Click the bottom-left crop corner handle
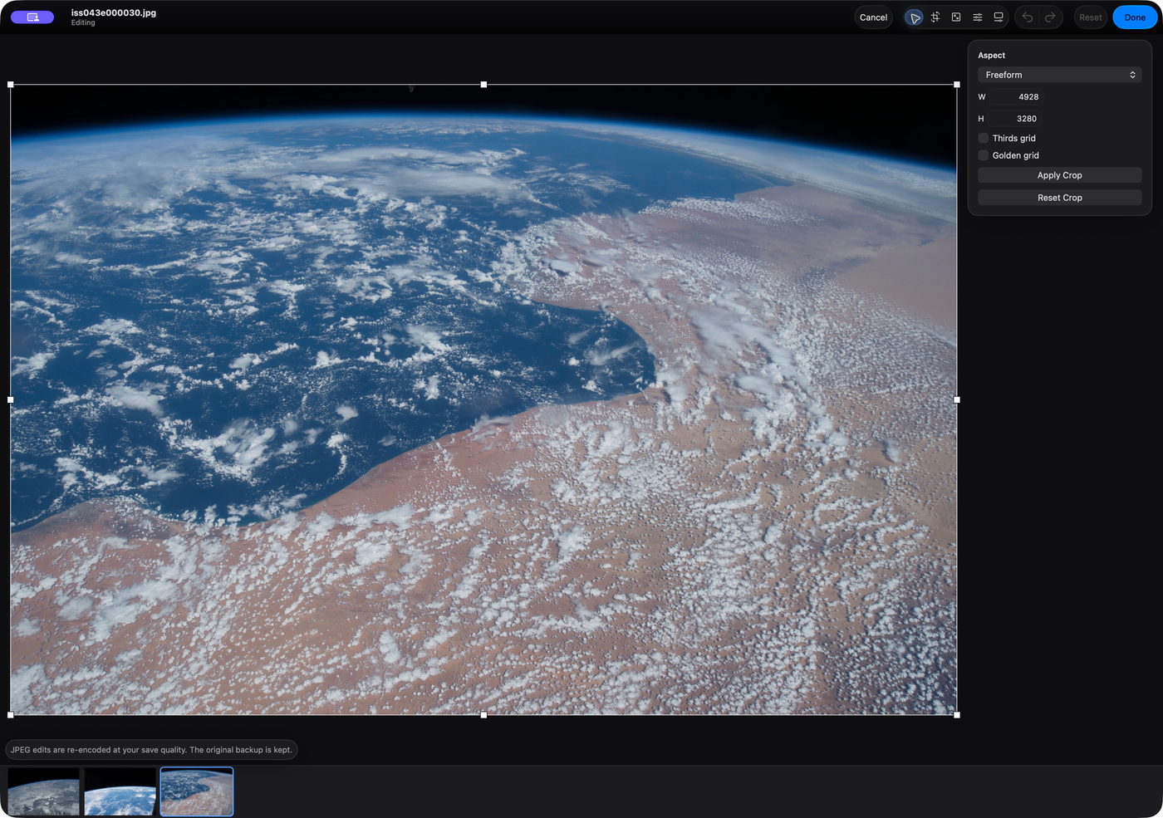Image resolution: width=1163 pixels, height=818 pixels. pyautogui.click(x=11, y=715)
